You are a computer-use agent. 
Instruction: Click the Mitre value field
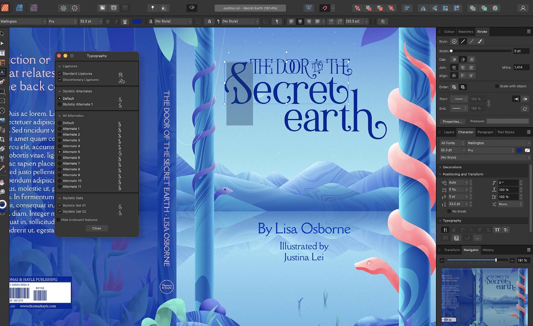coord(521,68)
